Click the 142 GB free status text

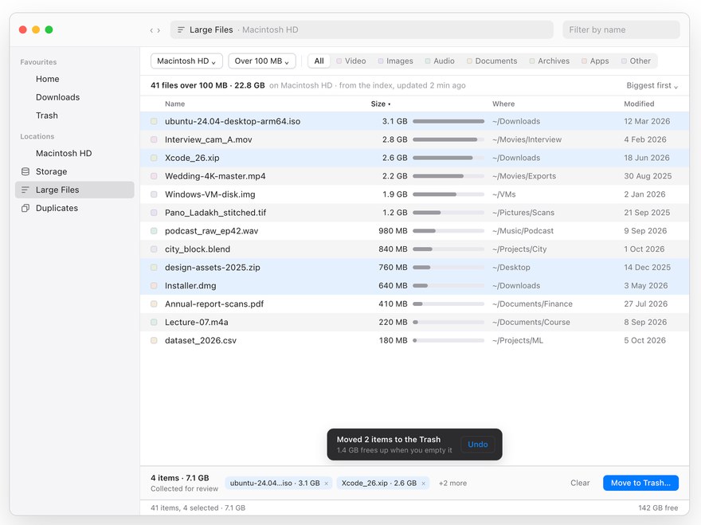(658, 508)
